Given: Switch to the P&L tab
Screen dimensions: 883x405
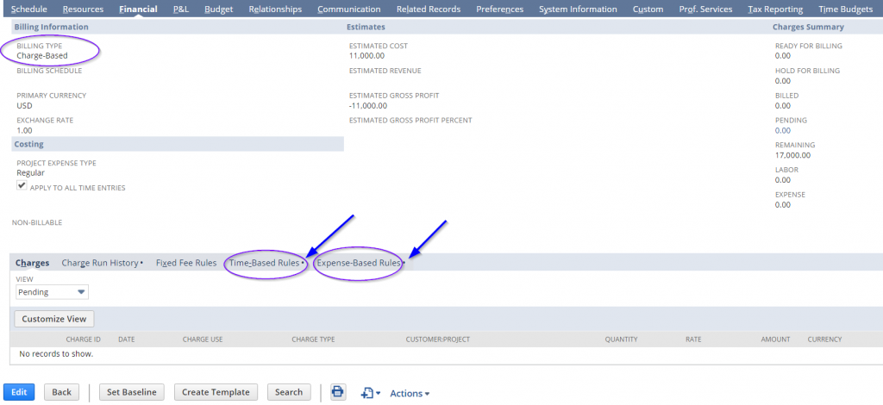Looking at the screenshot, I should 181,9.
